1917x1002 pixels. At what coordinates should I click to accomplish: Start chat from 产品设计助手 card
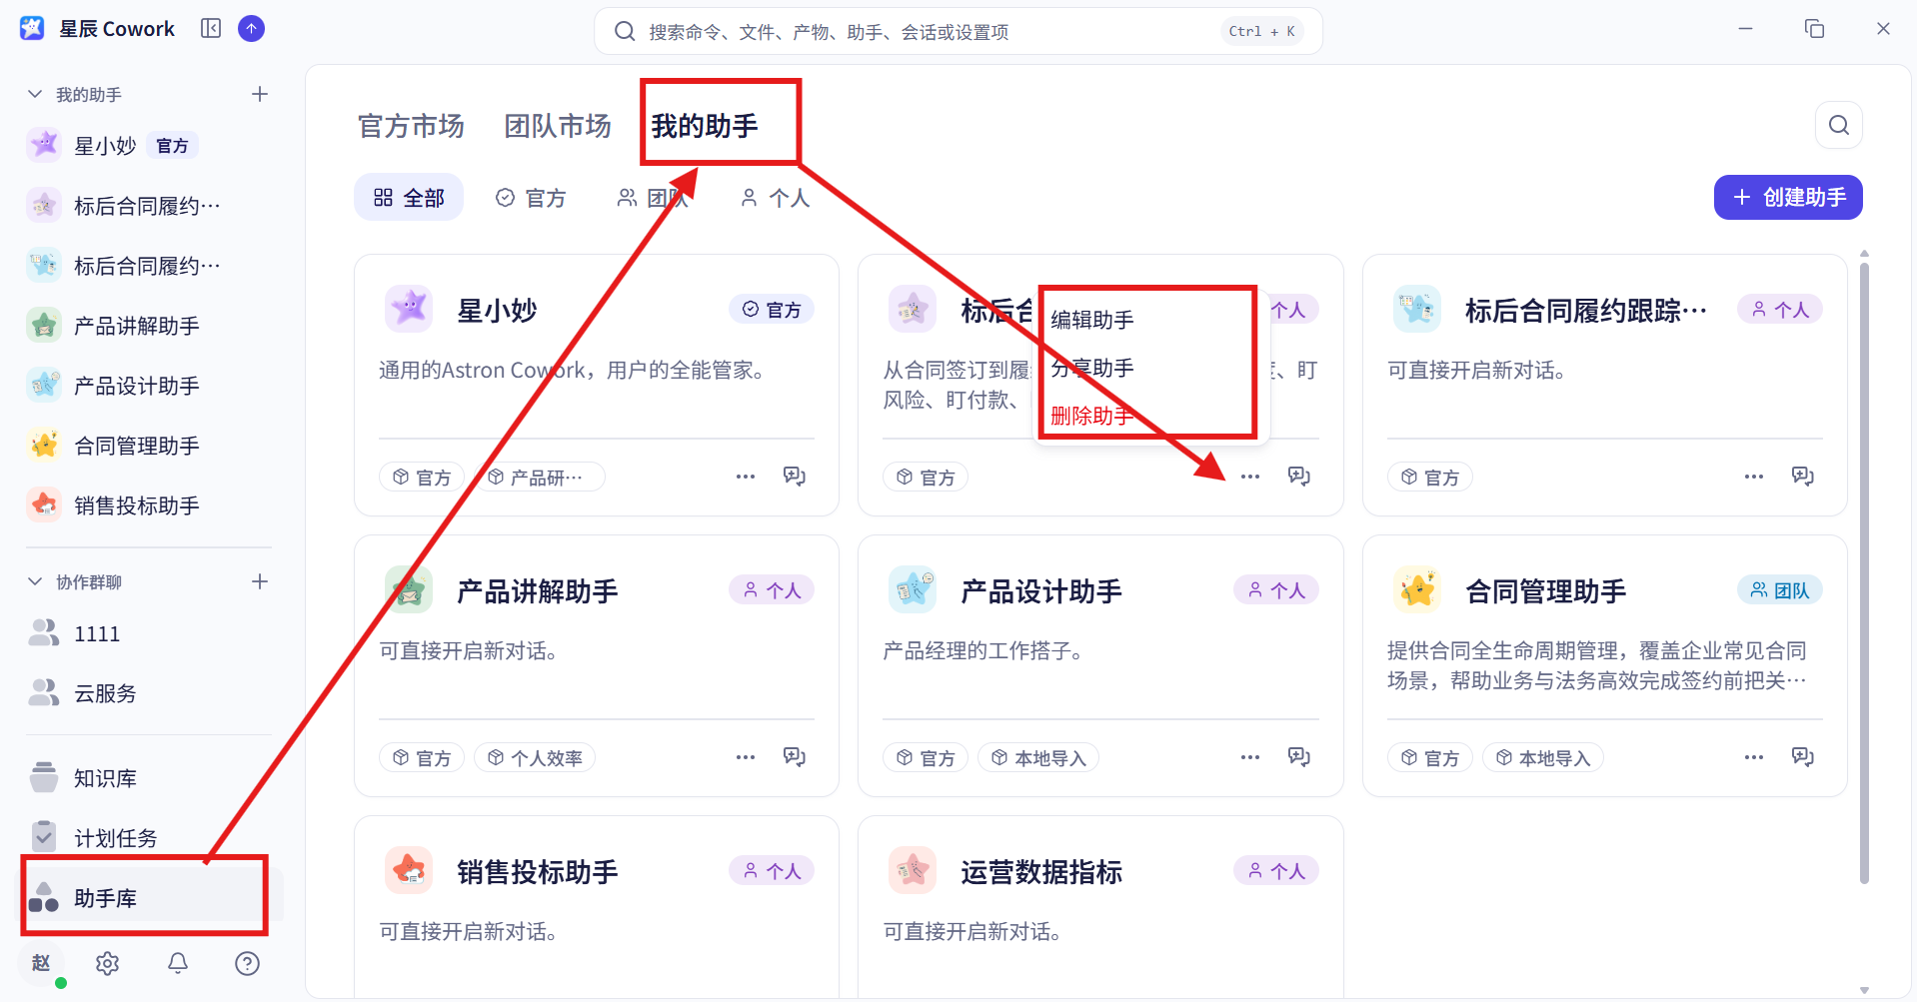(x=1299, y=757)
